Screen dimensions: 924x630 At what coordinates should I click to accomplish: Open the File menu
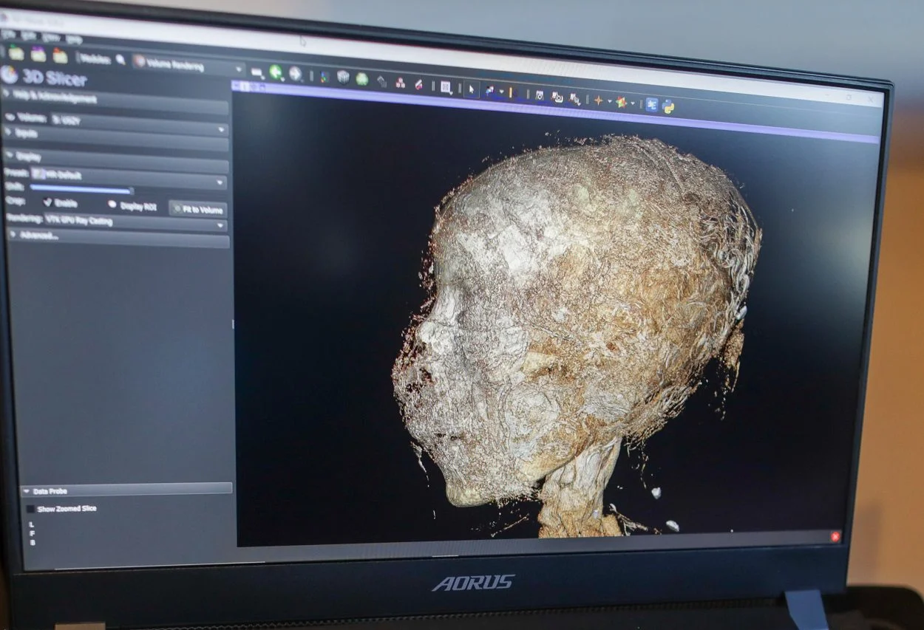(x=7, y=35)
